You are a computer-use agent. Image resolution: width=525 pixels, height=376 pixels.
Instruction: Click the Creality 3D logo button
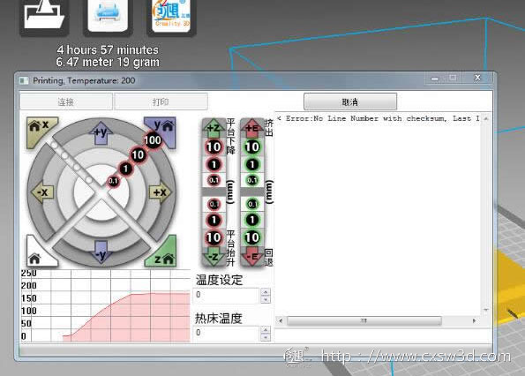point(171,16)
